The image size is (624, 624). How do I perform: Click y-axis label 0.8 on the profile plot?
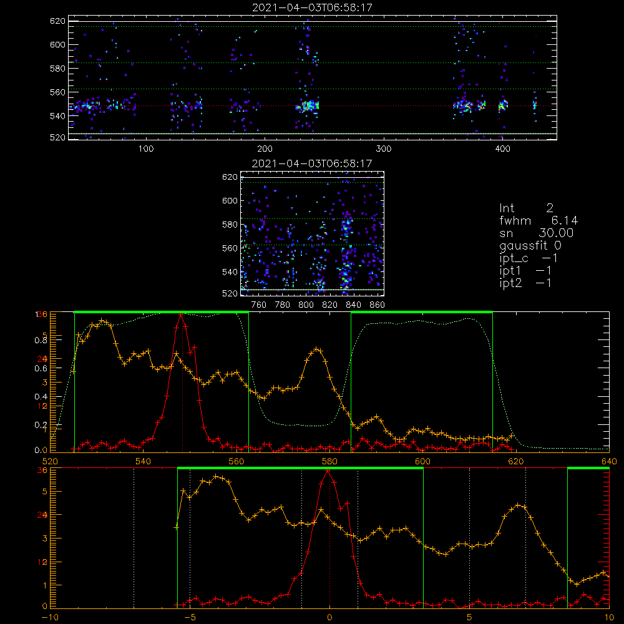[41, 340]
